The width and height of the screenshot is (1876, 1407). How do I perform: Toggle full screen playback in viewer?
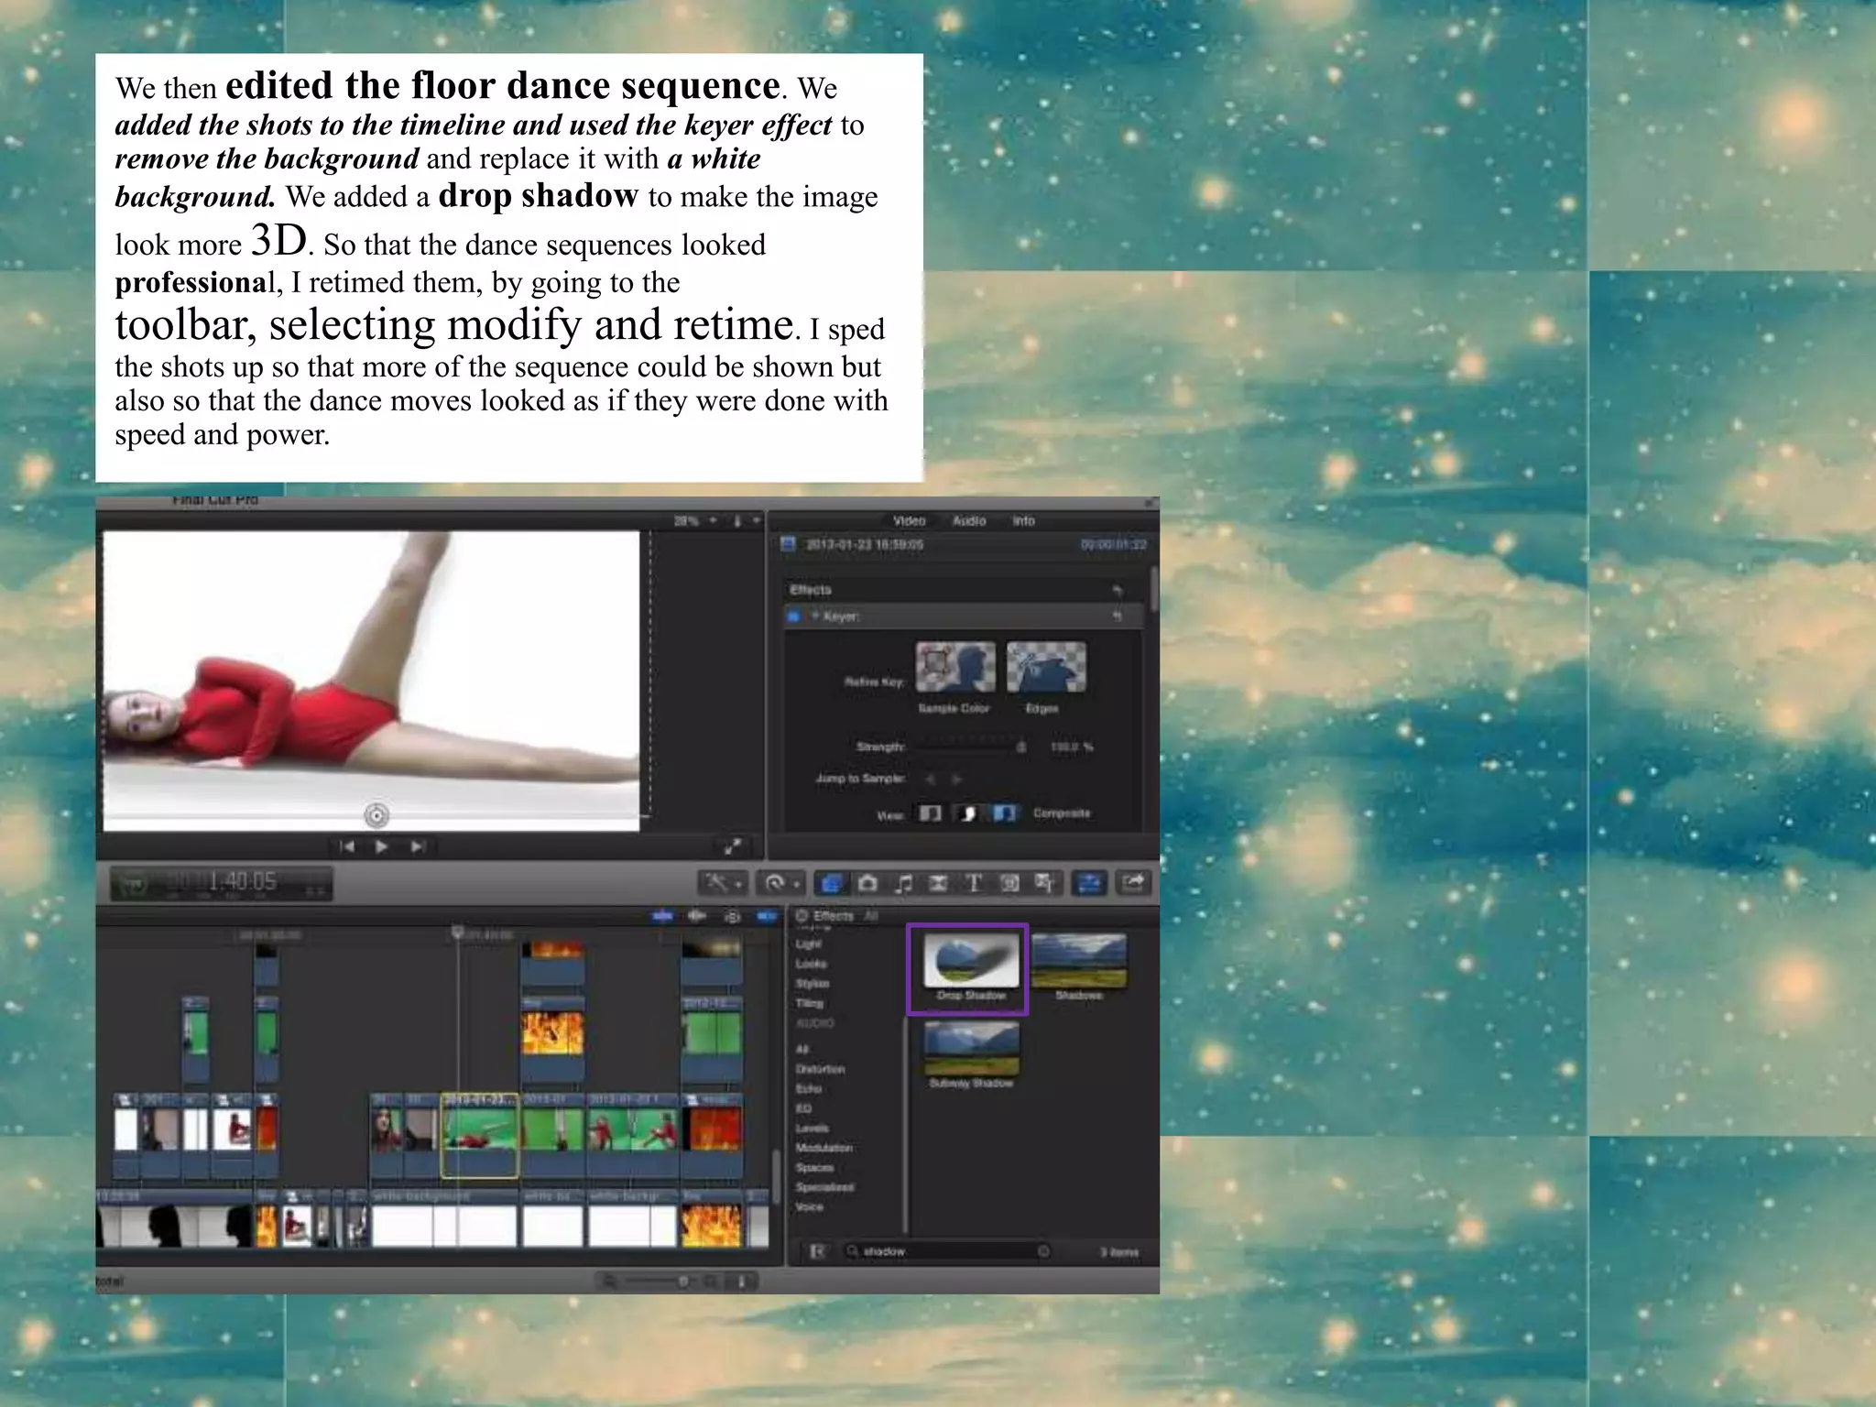point(733,847)
